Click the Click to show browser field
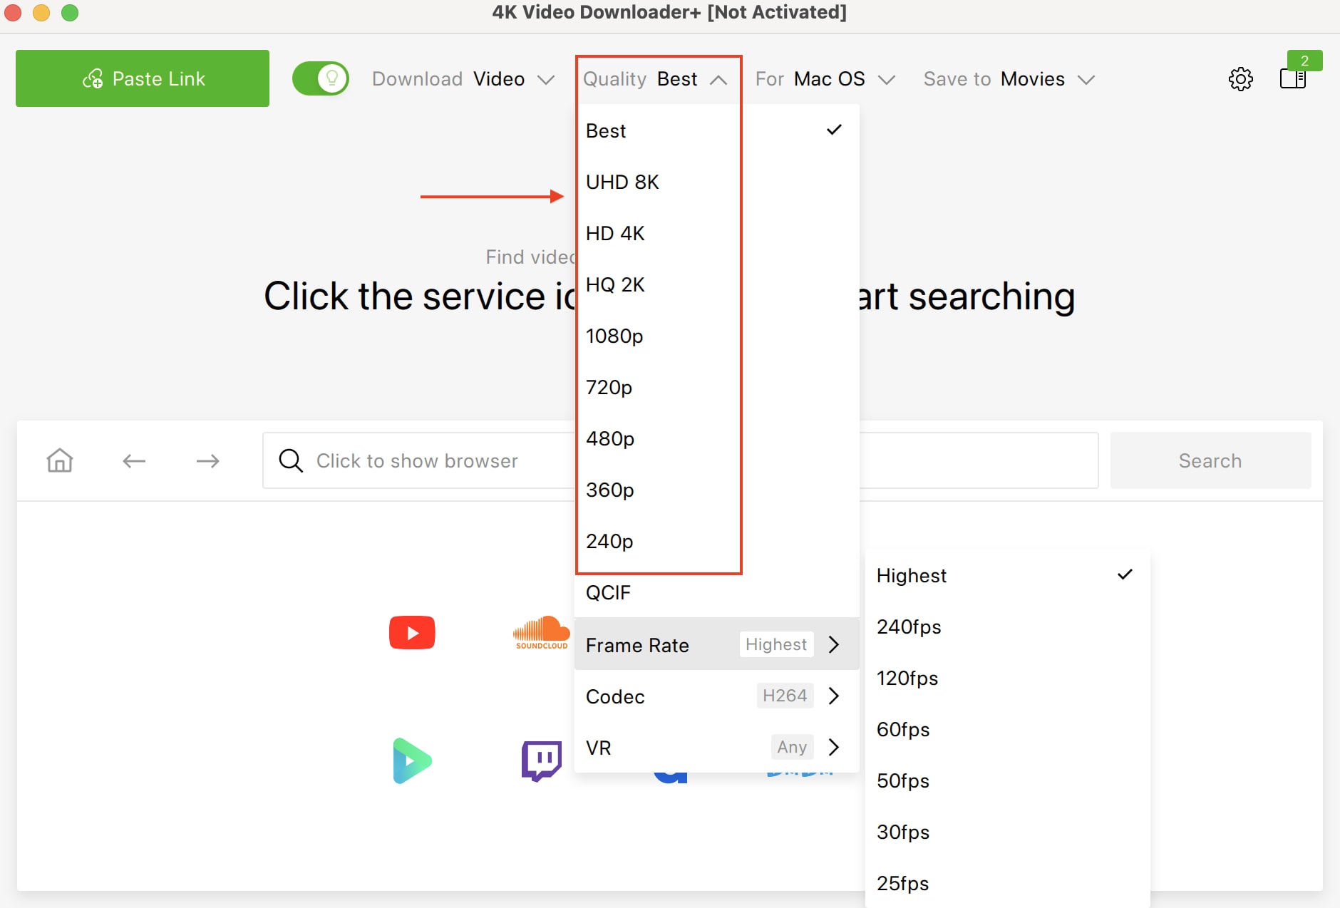 [x=416, y=460]
